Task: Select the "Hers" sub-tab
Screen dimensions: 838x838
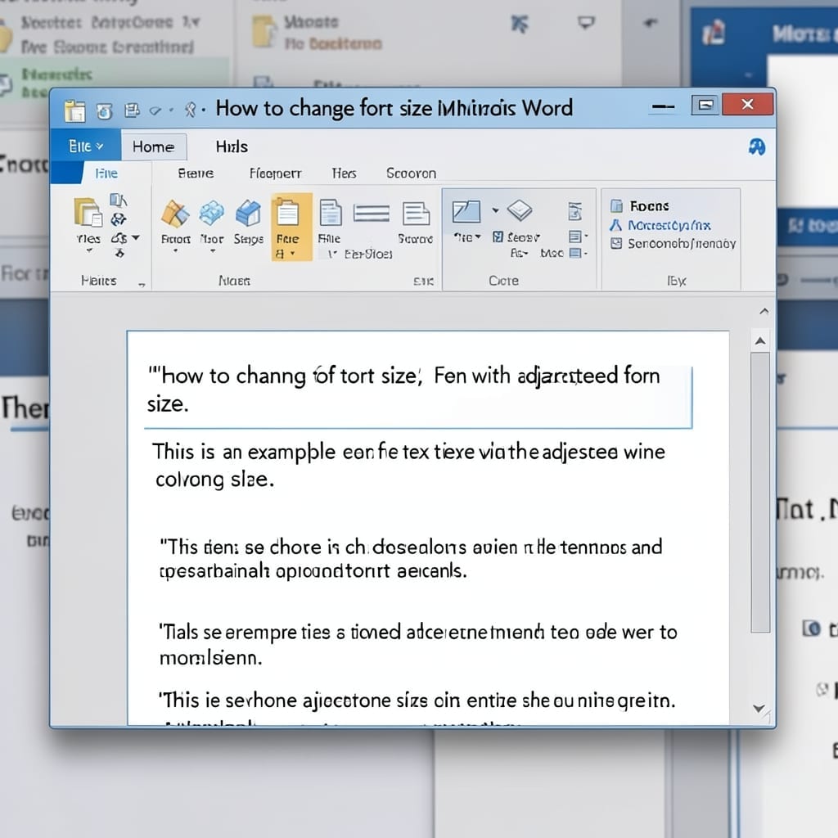Action: (344, 173)
